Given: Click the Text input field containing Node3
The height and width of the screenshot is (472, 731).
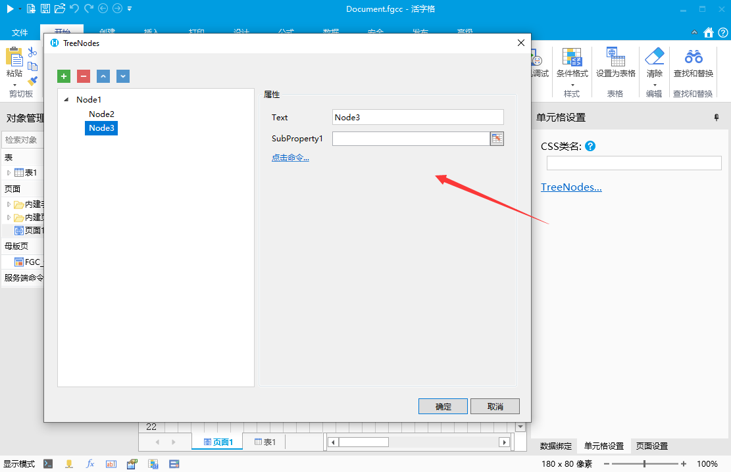Looking at the screenshot, I should [x=418, y=117].
